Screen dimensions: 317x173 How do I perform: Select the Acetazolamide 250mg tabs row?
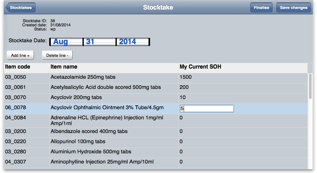(x=83, y=77)
